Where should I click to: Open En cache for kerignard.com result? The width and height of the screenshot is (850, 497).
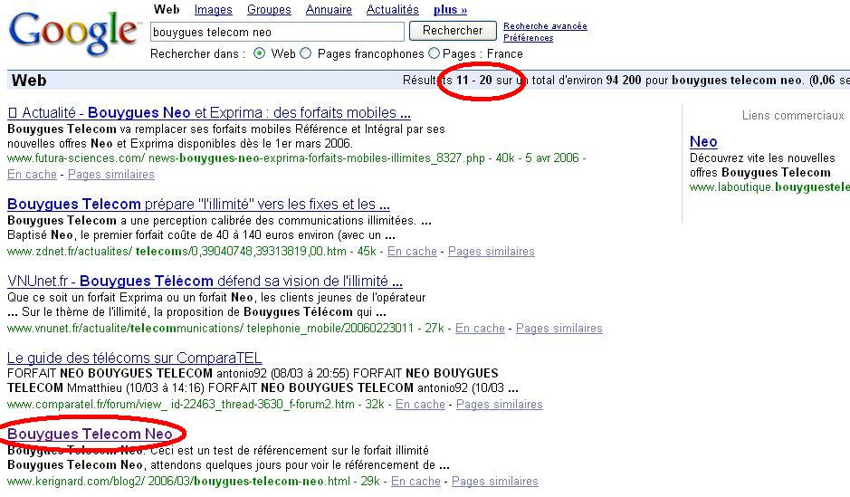coord(415,482)
